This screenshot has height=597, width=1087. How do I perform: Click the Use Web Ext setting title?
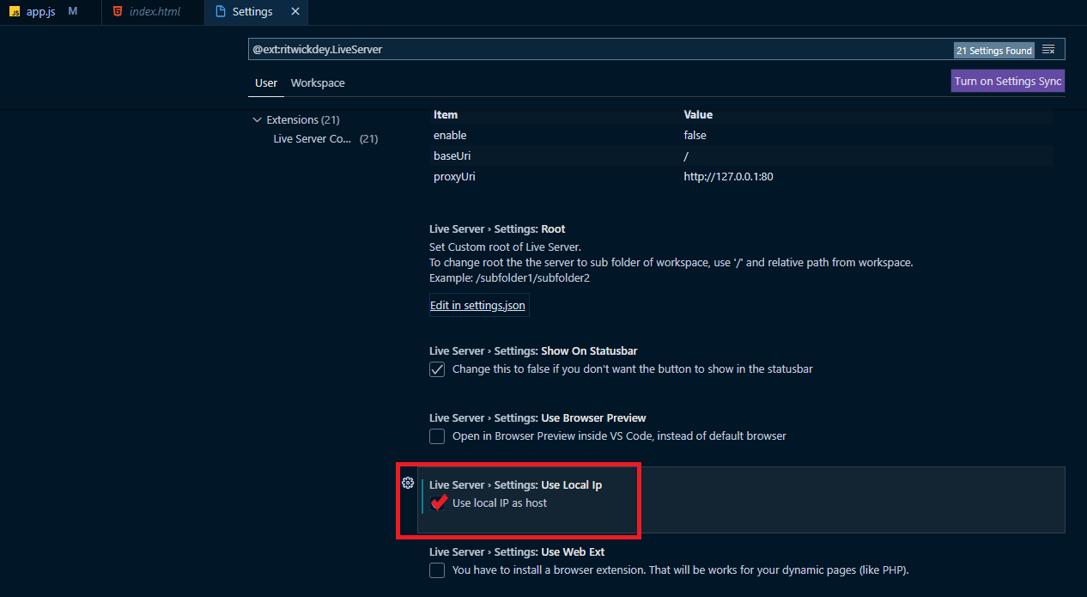[x=517, y=551]
